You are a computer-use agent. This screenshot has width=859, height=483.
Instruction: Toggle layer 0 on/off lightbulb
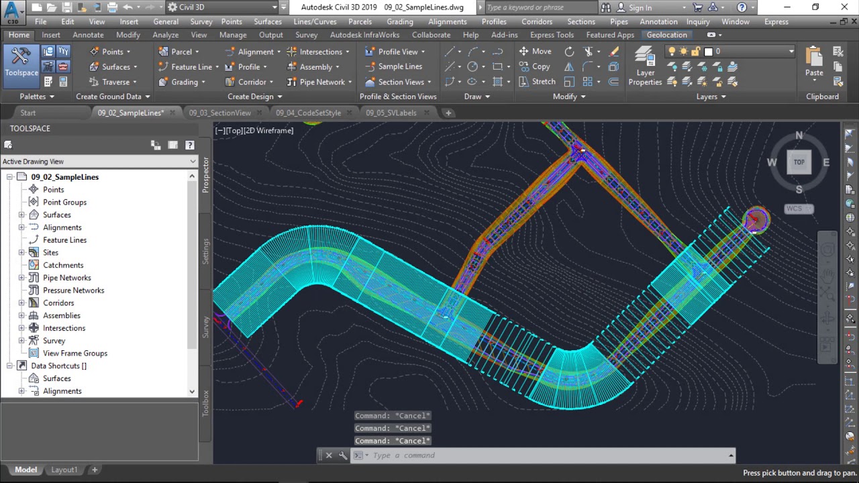click(672, 52)
